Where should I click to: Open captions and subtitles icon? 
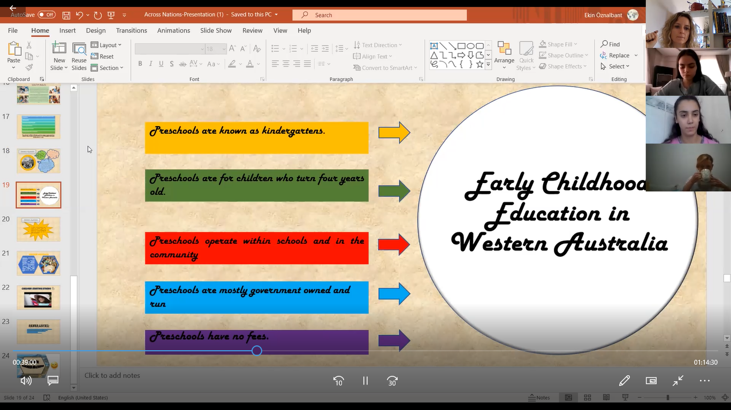coord(52,381)
